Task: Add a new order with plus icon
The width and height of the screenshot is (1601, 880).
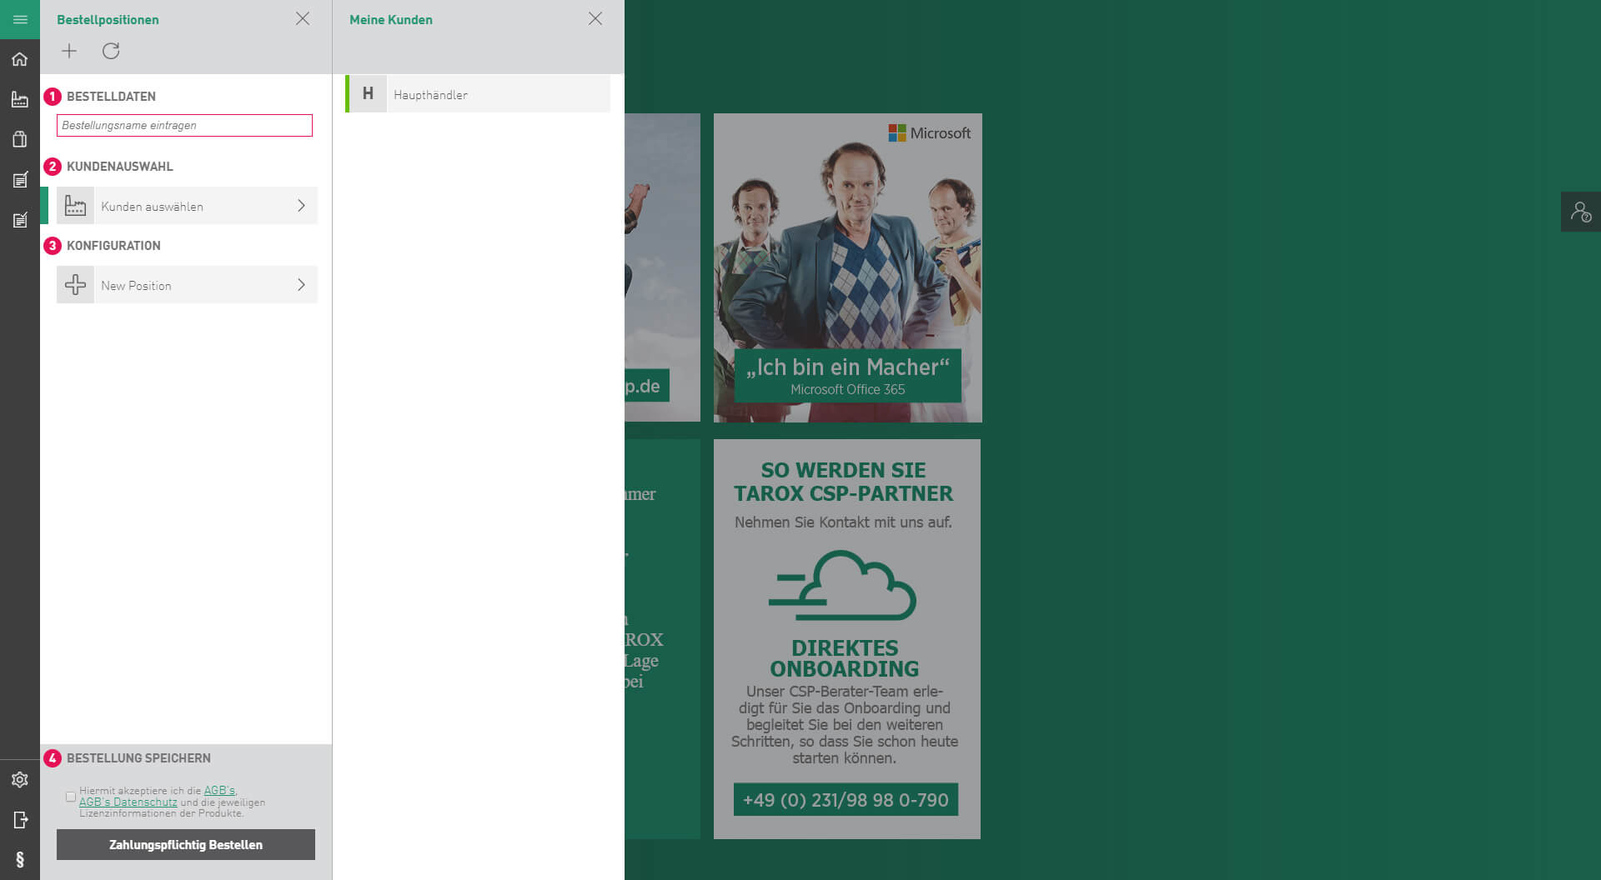Action: [69, 51]
